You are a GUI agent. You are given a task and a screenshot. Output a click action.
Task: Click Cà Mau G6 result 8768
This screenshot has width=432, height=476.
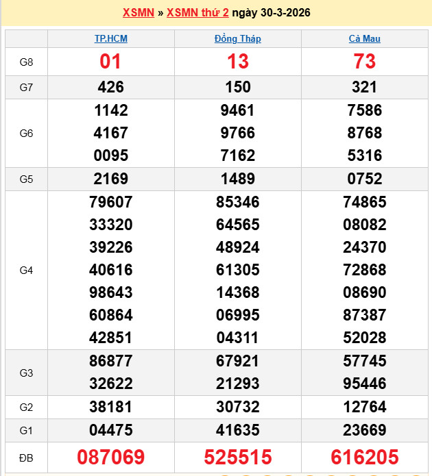pos(364,133)
